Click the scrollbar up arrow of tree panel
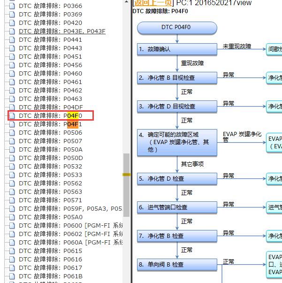Viewport: 282px width, 283px height. click(x=127, y=2)
